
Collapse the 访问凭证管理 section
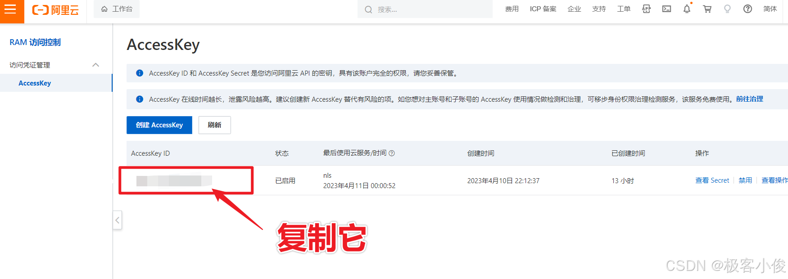tap(95, 65)
